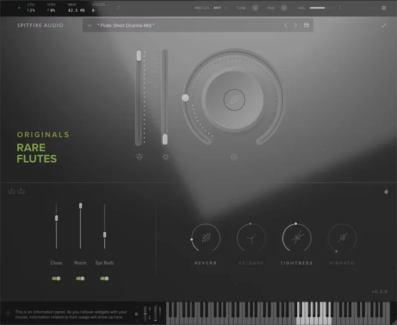Screen dimensions: 397x325
Task: Click the save preset floppy icon
Action: (306, 25)
